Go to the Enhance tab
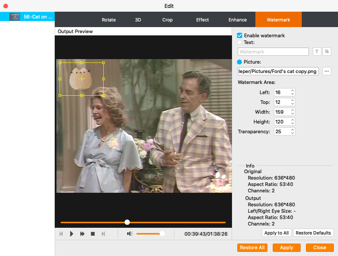Screen dimensions: 338x256 click(238, 20)
